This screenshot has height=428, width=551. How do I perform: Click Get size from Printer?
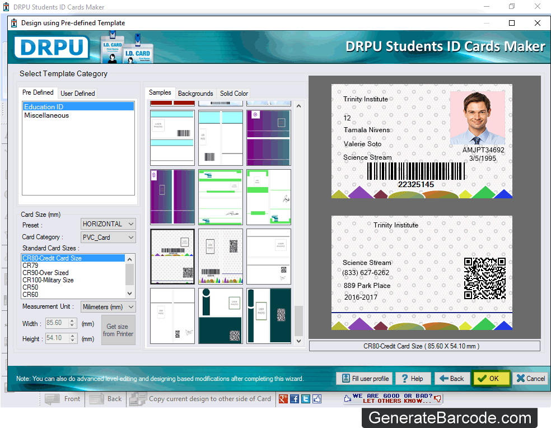(118, 330)
